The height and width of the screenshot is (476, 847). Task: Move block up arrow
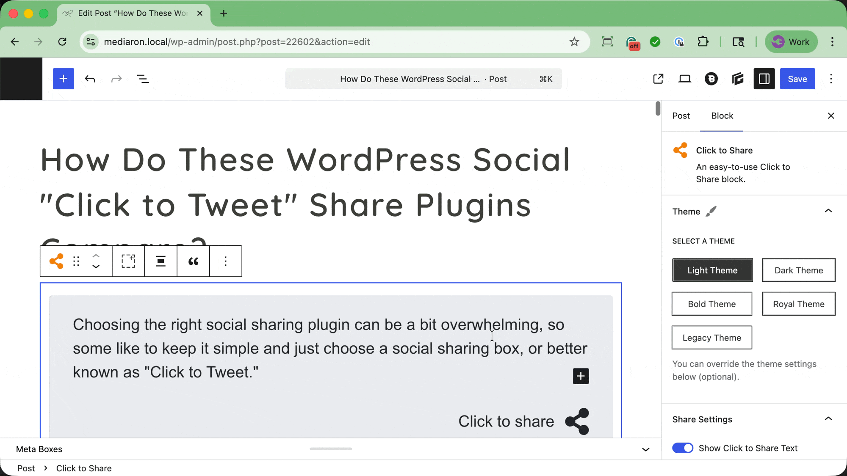[x=96, y=256]
